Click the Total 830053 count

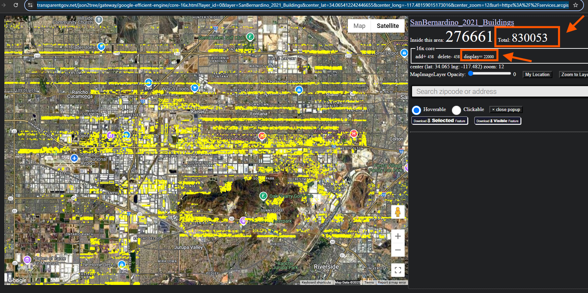coord(522,38)
